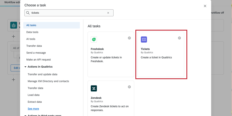Collapse the Actions in Qualtrics section
232x116 pixels.
(x=25, y=67)
